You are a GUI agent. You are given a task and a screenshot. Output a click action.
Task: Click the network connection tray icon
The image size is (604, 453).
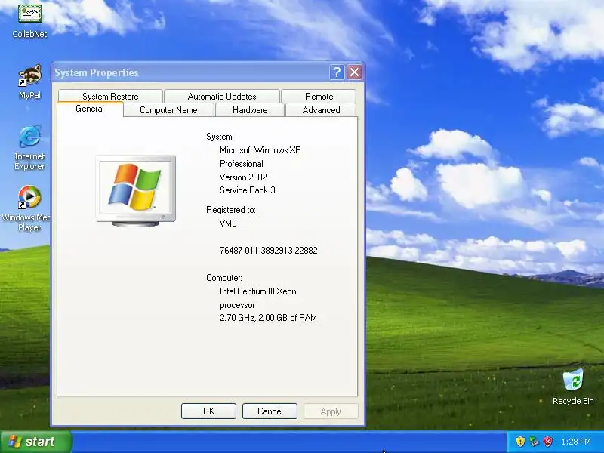[534, 442]
